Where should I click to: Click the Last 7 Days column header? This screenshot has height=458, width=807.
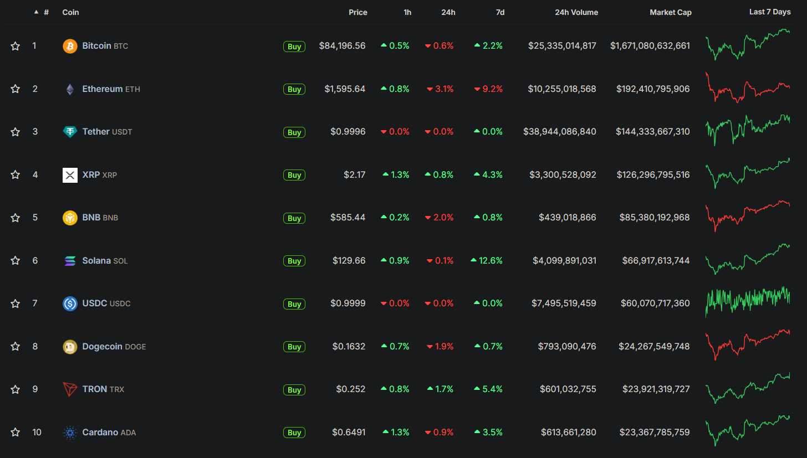point(770,12)
